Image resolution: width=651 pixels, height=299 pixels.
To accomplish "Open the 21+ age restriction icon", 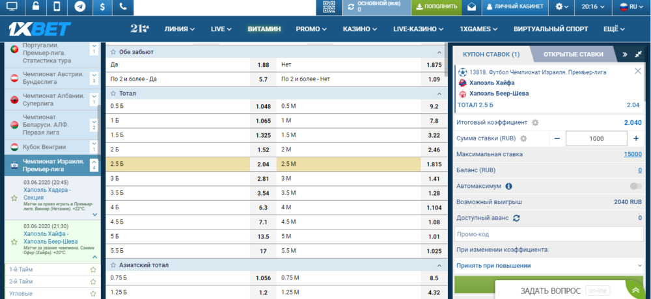I will [x=139, y=29].
